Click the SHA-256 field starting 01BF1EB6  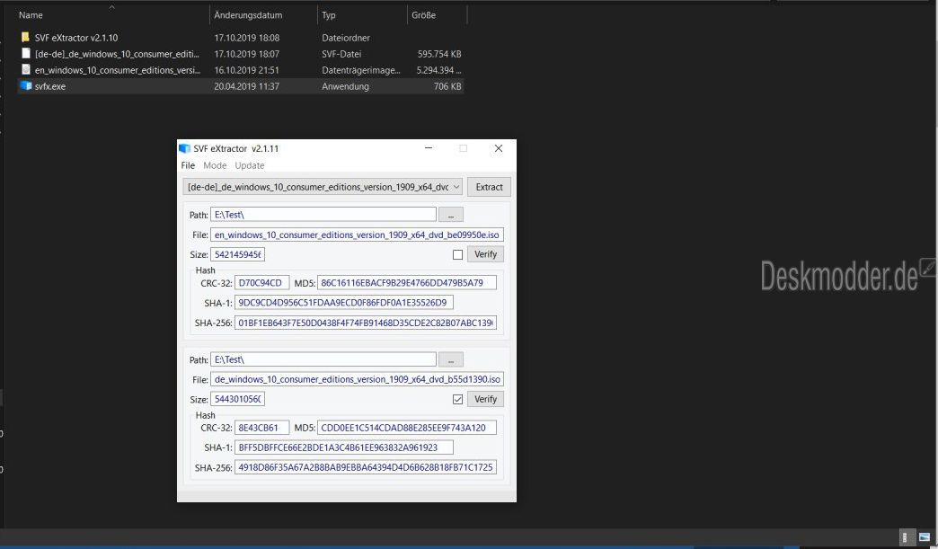tap(365, 323)
